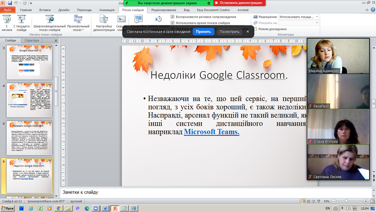The width and height of the screenshot is (376, 212).
Task: Switch to Структура outline pane tab
Action: tap(32, 40)
